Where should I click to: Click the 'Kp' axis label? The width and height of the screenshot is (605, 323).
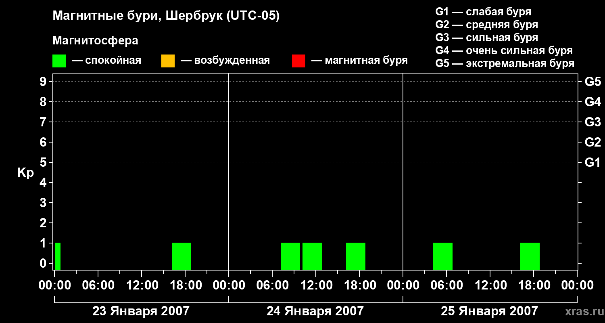(25, 173)
